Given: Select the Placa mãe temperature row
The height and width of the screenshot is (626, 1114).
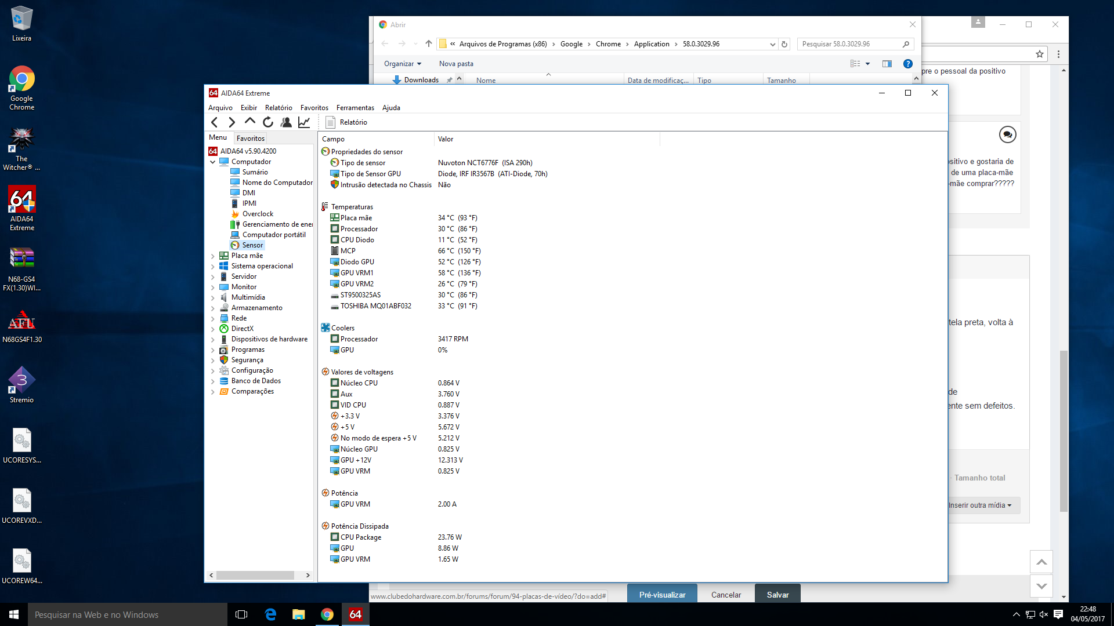Looking at the screenshot, I should pyautogui.click(x=404, y=218).
